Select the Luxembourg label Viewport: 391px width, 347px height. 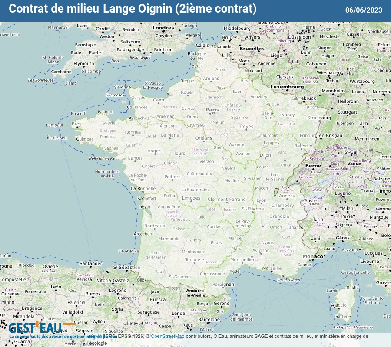[287, 87]
